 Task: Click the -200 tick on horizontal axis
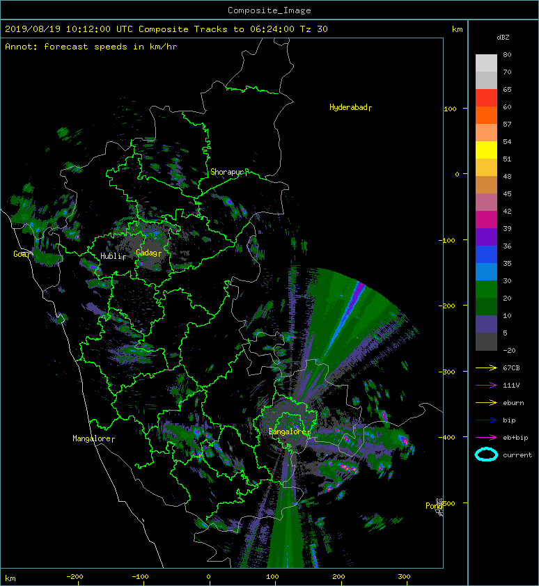[x=75, y=577]
